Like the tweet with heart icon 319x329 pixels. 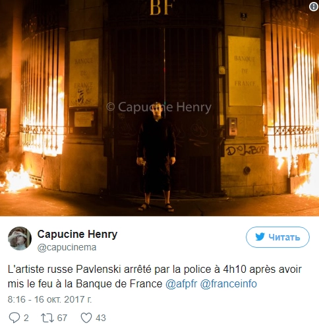pyautogui.click(x=86, y=318)
